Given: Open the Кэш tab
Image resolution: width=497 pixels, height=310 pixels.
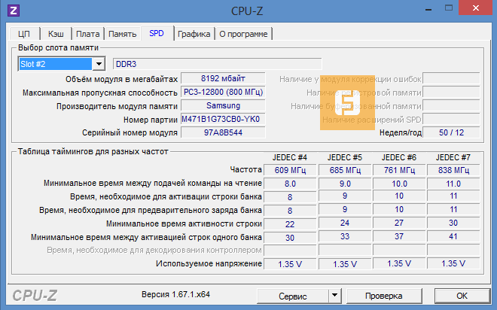Looking at the screenshot, I should click(55, 34).
